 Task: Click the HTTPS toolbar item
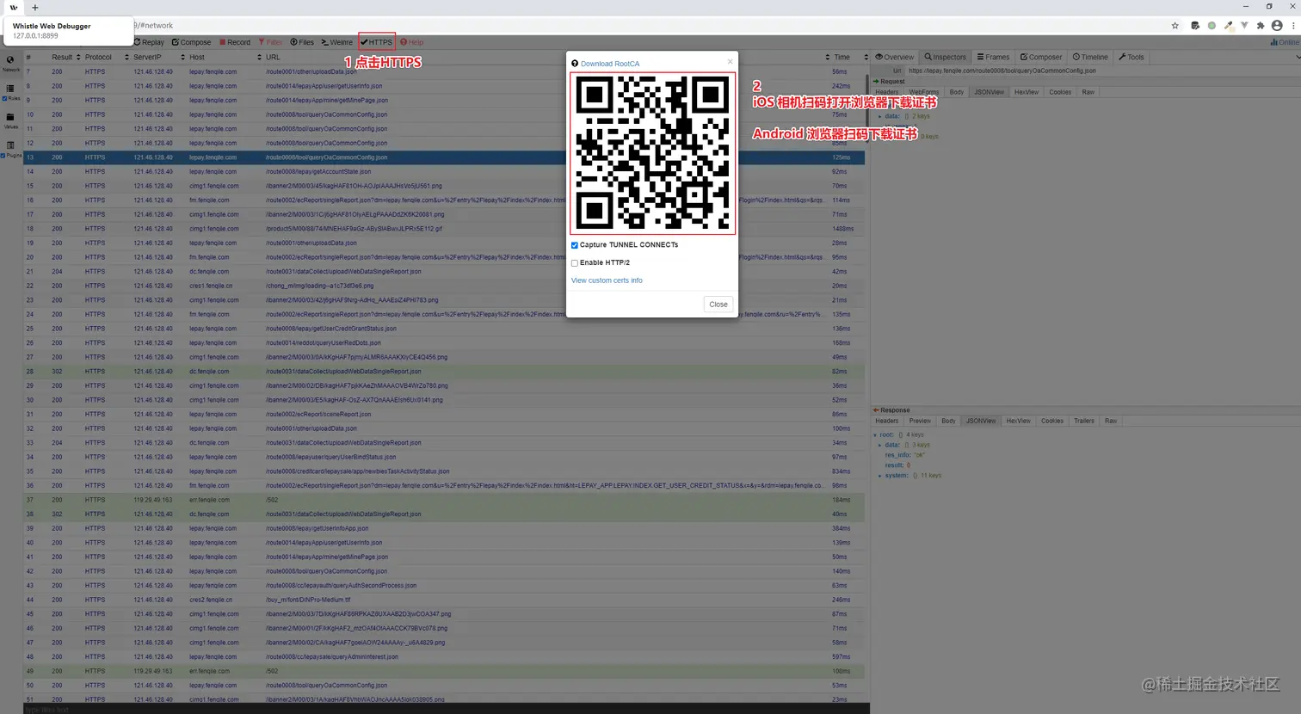coord(377,42)
